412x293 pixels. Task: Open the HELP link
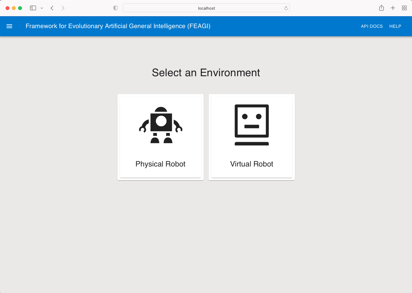click(x=395, y=26)
